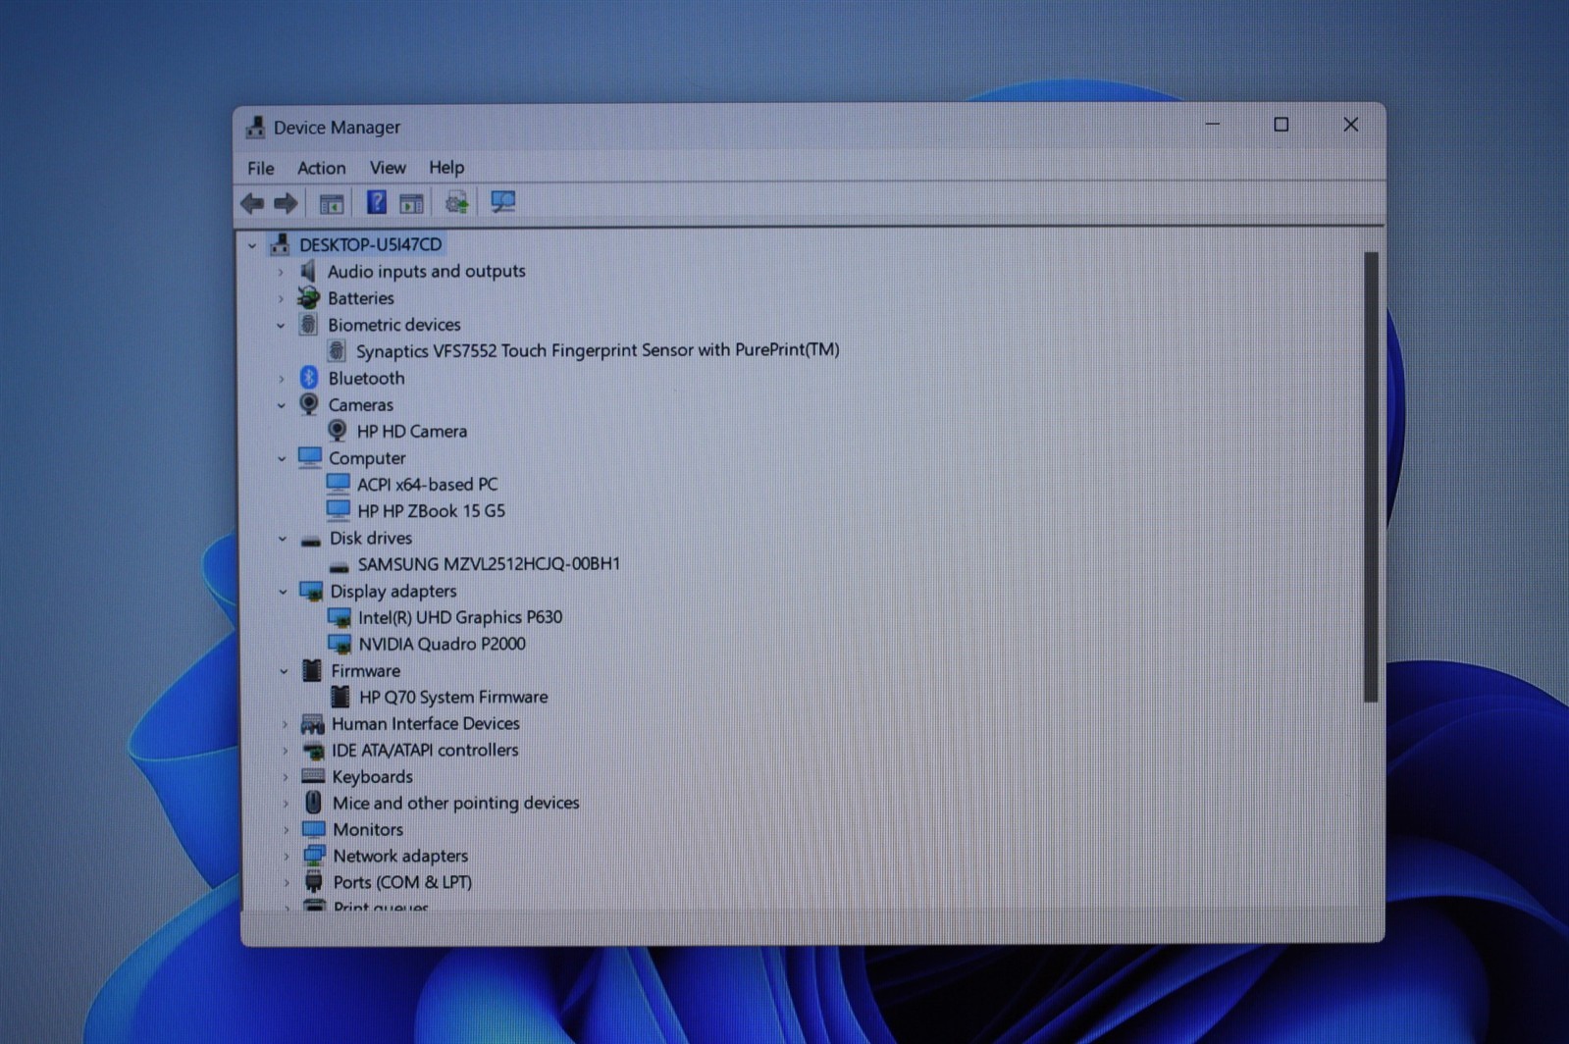The image size is (1569, 1044).
Task: Open the File menu
Action: coord(261,168)
